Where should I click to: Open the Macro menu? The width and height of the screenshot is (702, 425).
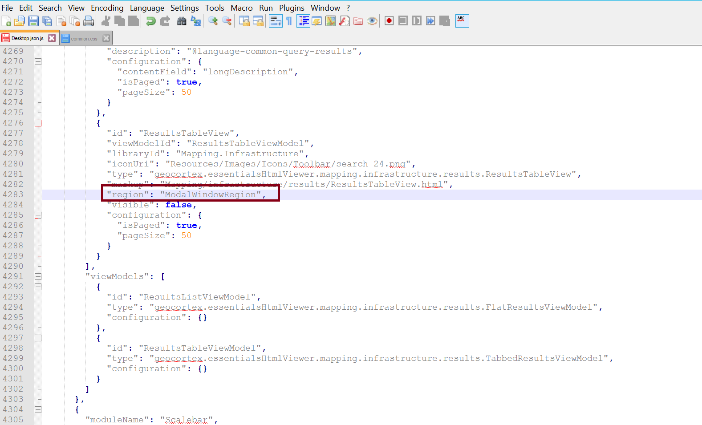coord(242,8)
